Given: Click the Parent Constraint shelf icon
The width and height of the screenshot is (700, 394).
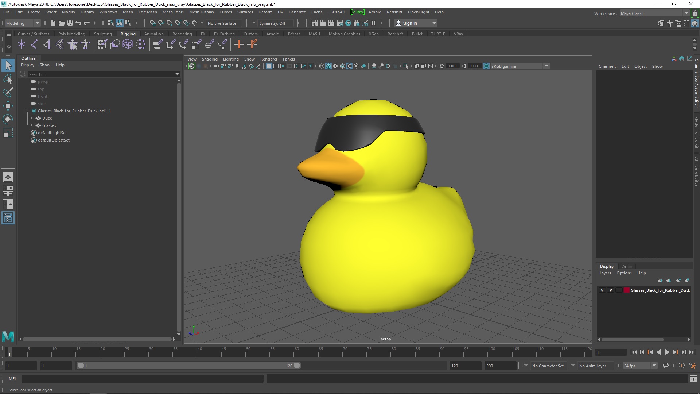Looking at the screenshot, I should tap(157, 45).
